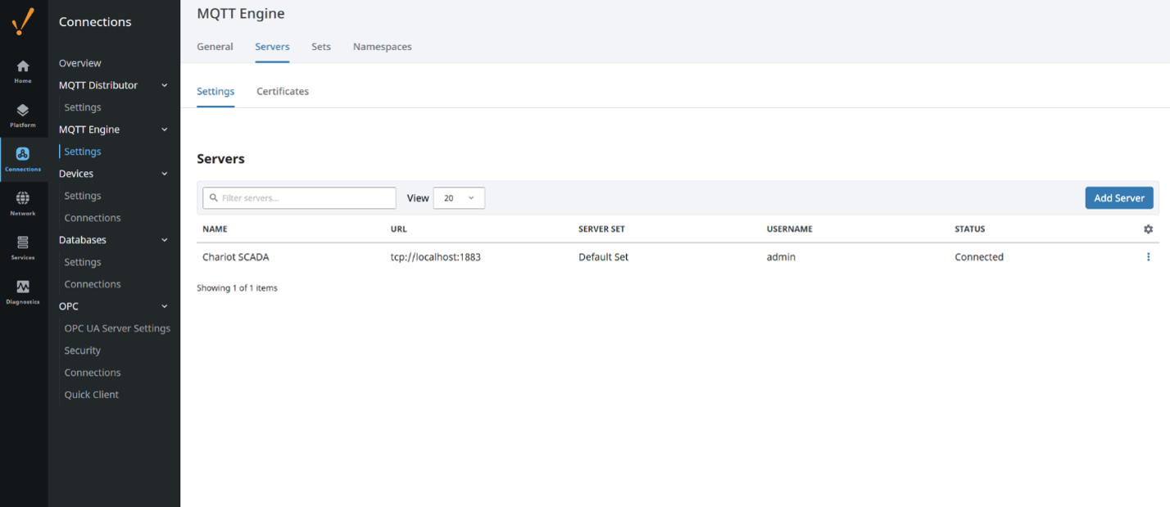This screenshot has height=507, width=1170.
Task: Select the Connections sidebar icon
Action: point(23,159)
